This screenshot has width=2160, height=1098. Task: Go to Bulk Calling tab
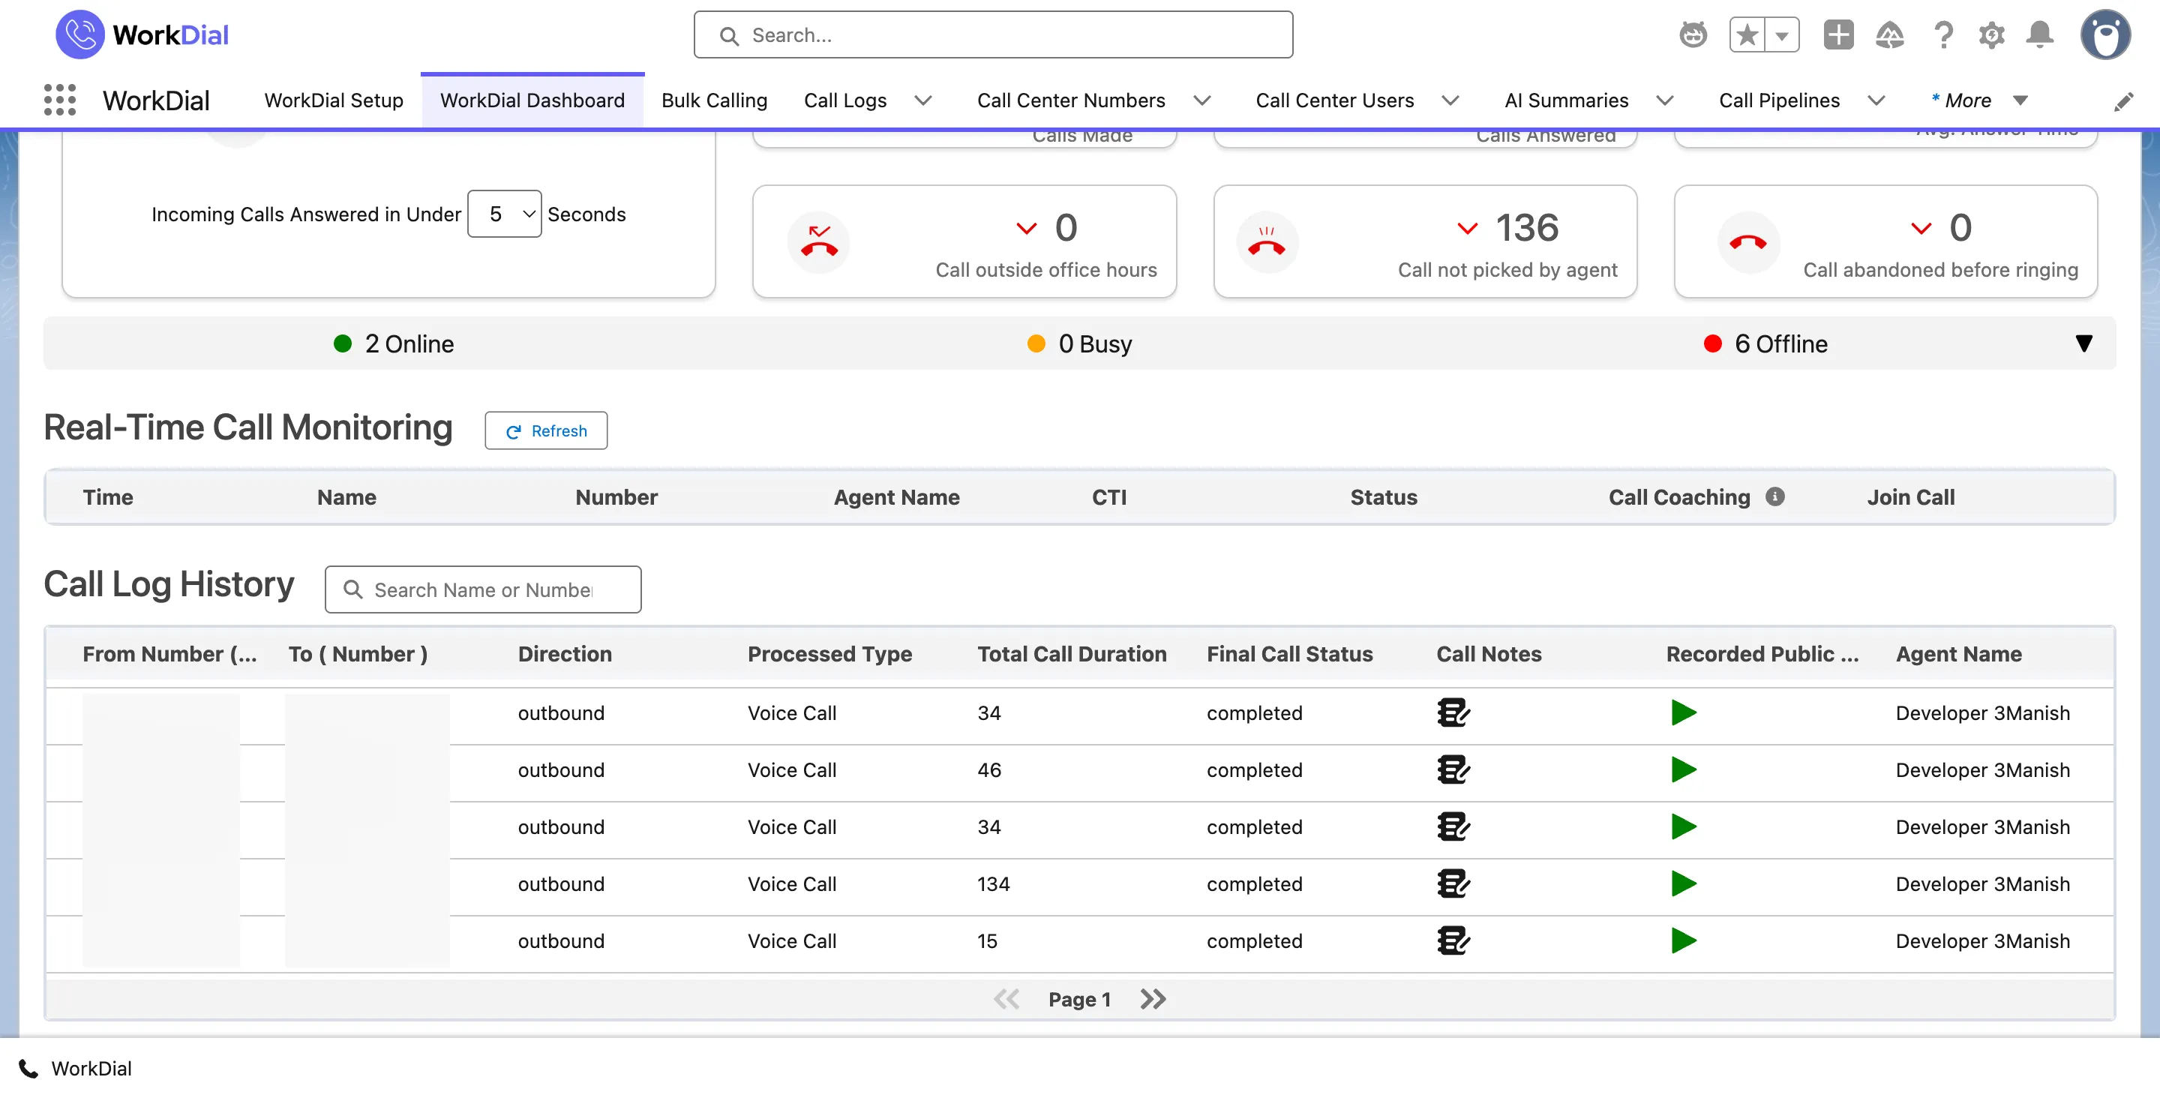tap(713, 100)
